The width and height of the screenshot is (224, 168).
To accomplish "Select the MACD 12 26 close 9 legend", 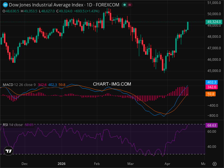I will coord(19,85).
